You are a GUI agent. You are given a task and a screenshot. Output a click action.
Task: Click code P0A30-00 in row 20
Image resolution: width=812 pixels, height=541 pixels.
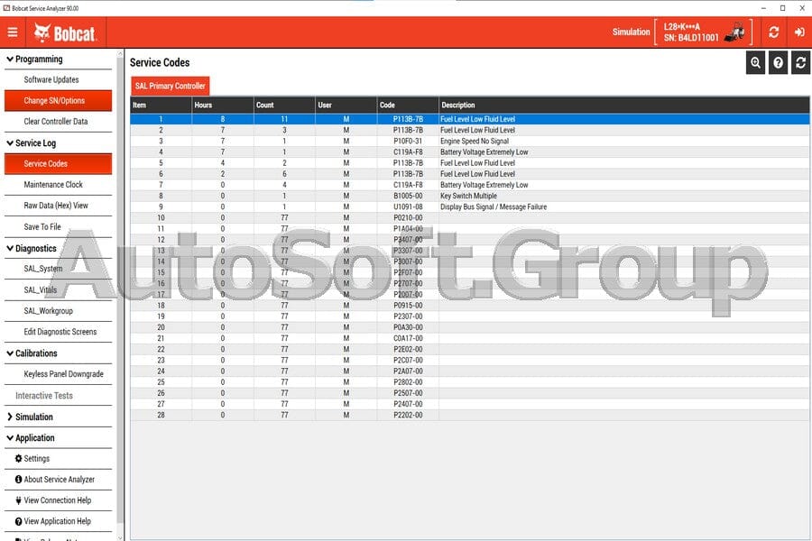(408, 327)
